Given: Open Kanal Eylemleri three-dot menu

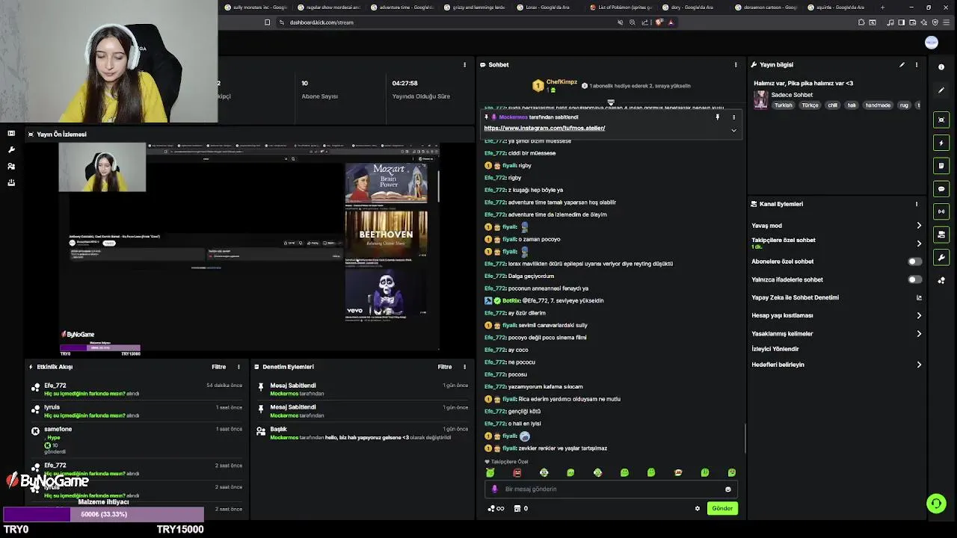Looking at the screenshot, I should pyautogui.click(x=917, y=204).
